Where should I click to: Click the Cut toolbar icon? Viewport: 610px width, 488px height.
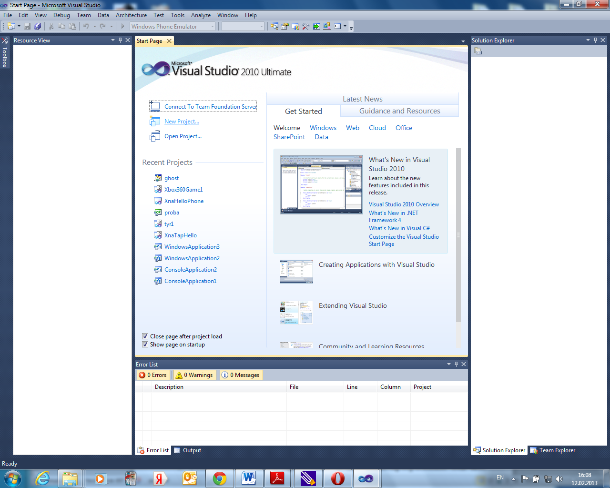pyautogui.click(x=51, y=27)
